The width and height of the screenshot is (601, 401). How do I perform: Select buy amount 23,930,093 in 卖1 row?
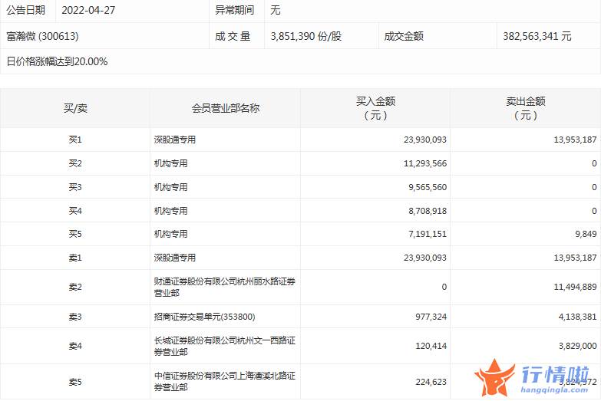tap(425, 258)
